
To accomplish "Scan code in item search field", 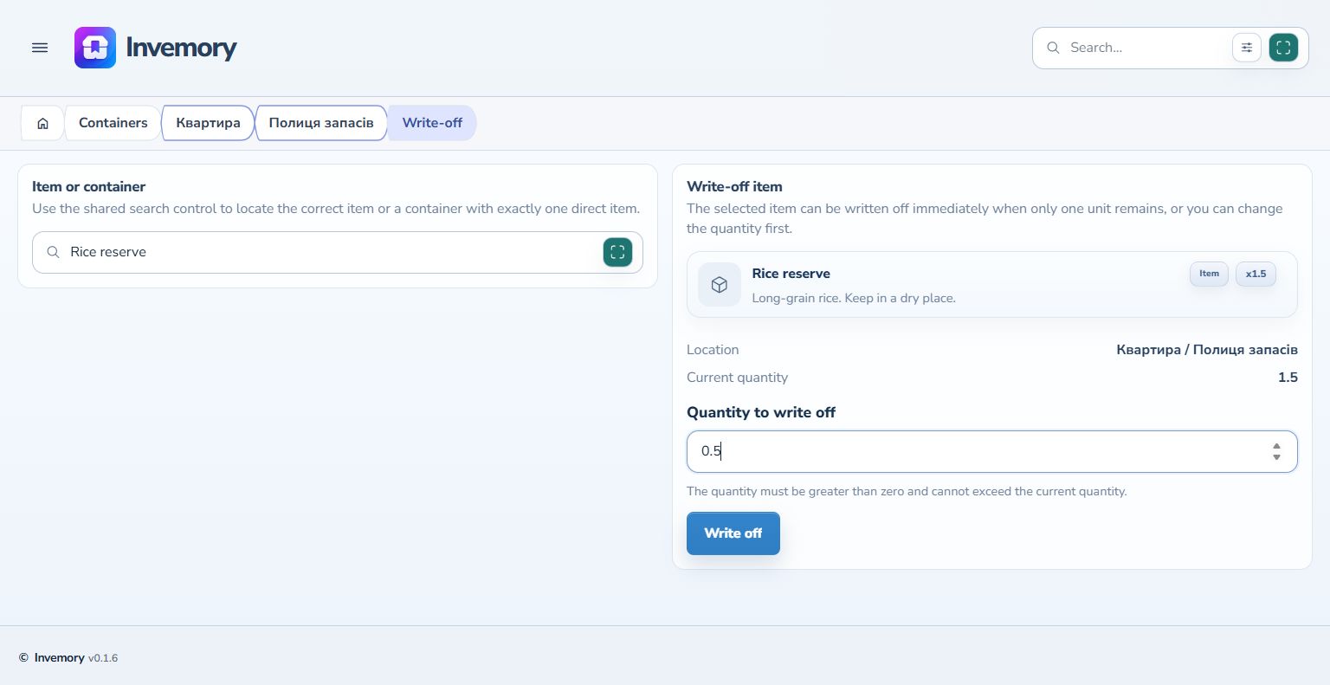I will pyautogui.click(x=617, y=252).
